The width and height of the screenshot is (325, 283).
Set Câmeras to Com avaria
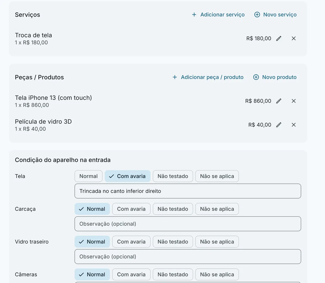pyautogui.click(x=131, y=274)
